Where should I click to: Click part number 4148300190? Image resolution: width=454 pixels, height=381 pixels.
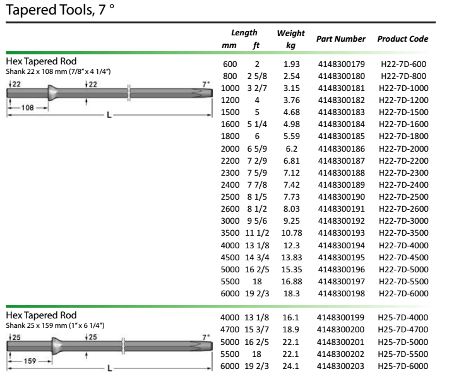(x=340, y=198)
